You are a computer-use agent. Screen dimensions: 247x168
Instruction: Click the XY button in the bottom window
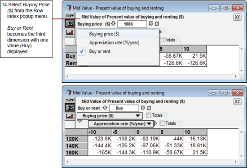237,101
